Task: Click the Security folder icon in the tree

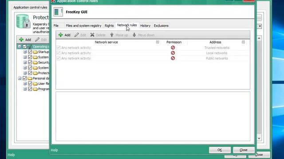Action: coord(35,63)
